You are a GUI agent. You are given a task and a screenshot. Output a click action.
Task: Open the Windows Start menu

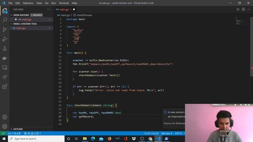tap(4, 138)
